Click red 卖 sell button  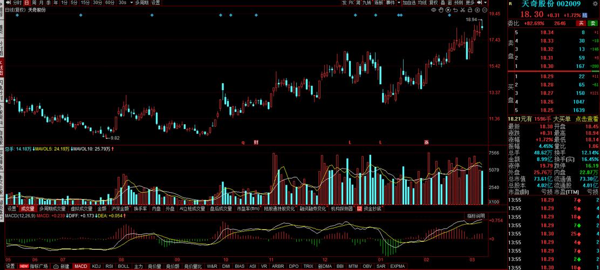[581, 23]
